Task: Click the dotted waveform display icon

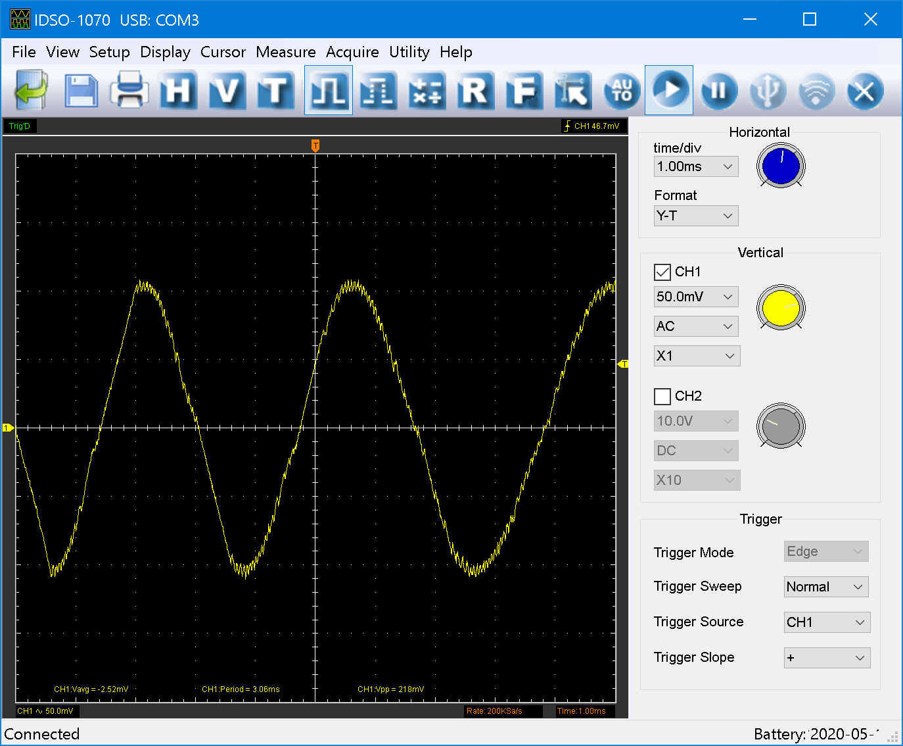Action: coord(378,90)
